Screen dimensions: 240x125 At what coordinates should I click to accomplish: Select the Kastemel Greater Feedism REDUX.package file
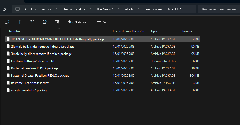(40, 76)
